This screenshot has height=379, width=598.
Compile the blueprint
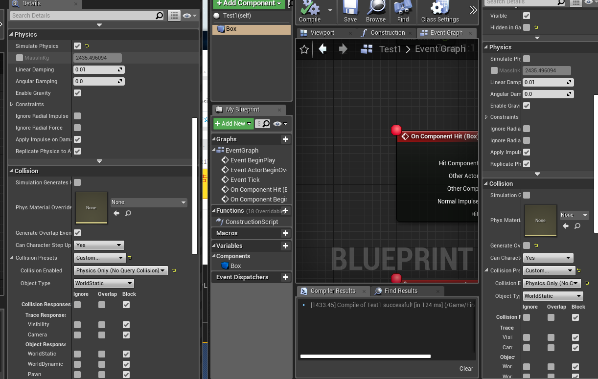click(309, 12)
